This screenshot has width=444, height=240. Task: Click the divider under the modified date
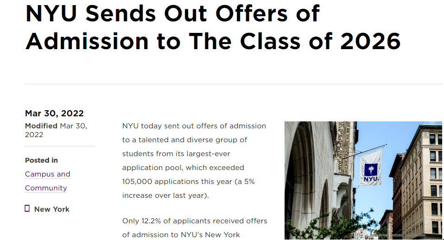[x=60, y=146]
